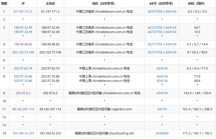Select the hostname cell 61.147.171.2
This screenshot has height=139, width=216.
[x=50, y=11]
